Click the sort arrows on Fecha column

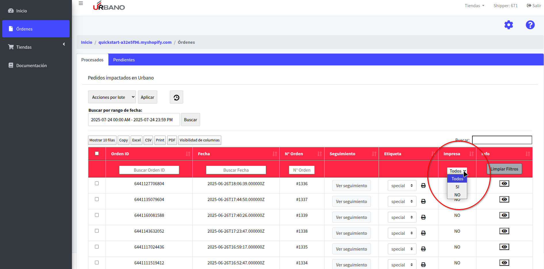pyautogui.click(x=274, y=154)
